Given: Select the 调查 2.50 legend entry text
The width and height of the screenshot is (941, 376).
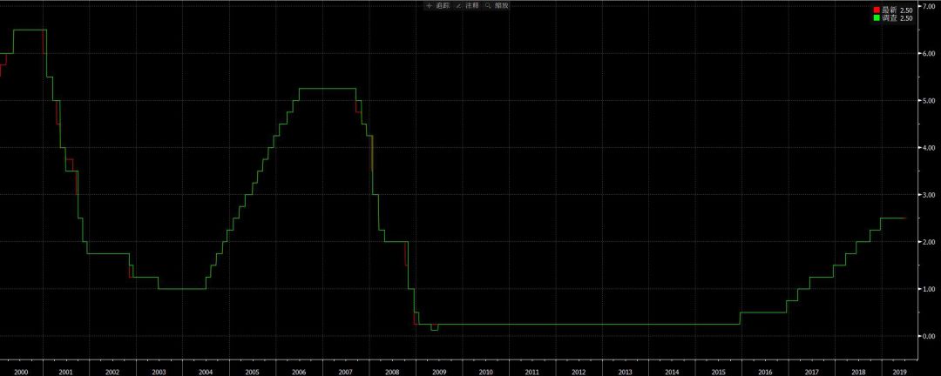Looking at the screenshot, I should tap(897, 18).
